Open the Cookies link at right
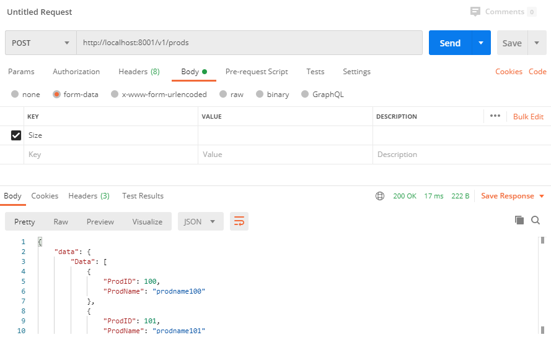 (509, 72)
